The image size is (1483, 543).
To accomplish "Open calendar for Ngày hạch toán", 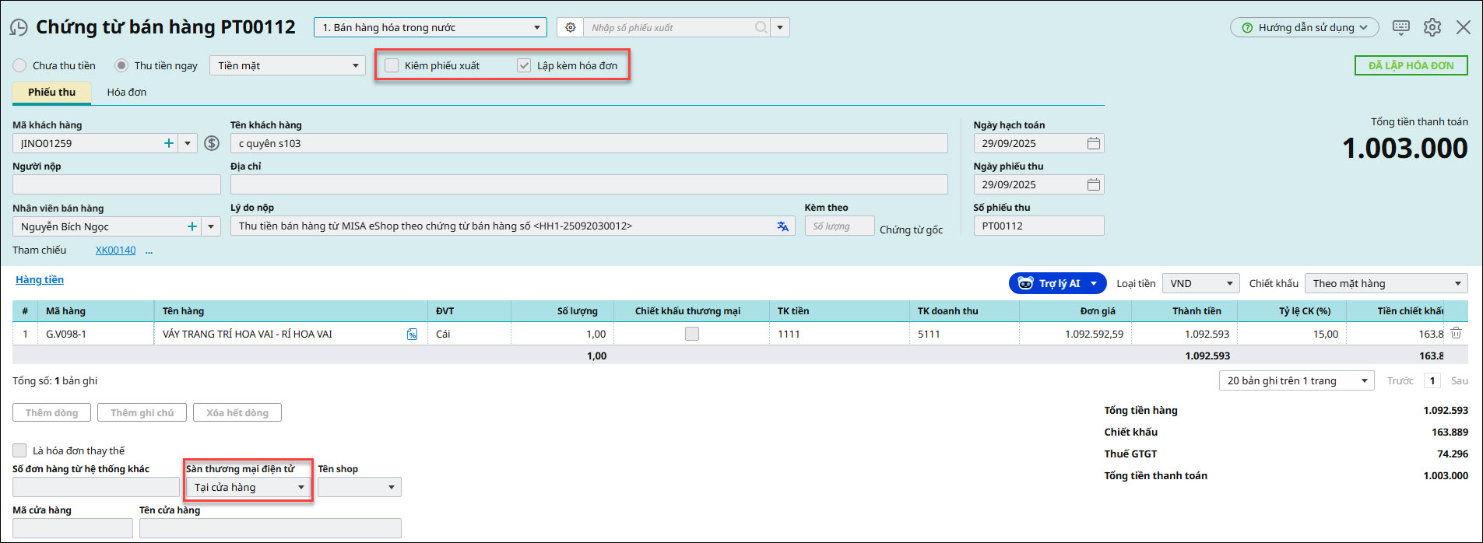I will click(1093, 143).
